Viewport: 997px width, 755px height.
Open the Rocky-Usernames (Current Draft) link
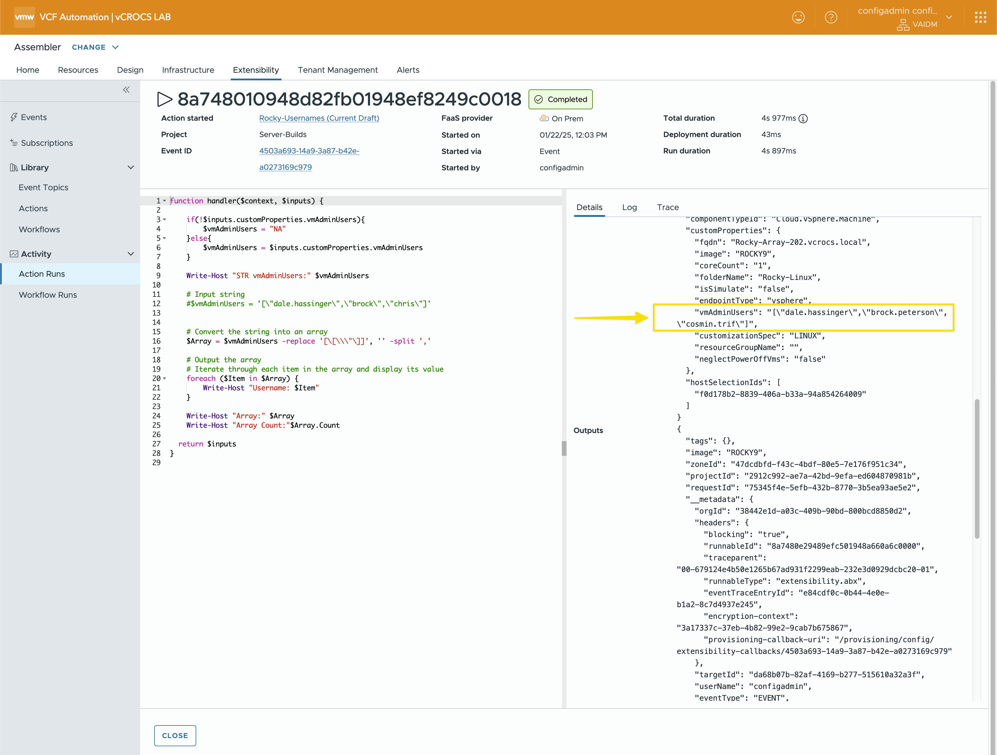pyautogui.click(x=319, y=118)
